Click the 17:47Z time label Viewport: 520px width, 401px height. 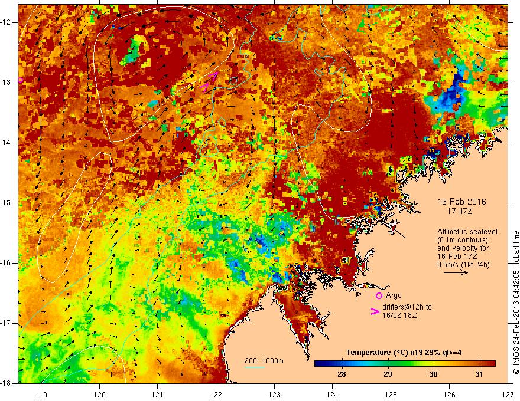click(x=459, y=211)
